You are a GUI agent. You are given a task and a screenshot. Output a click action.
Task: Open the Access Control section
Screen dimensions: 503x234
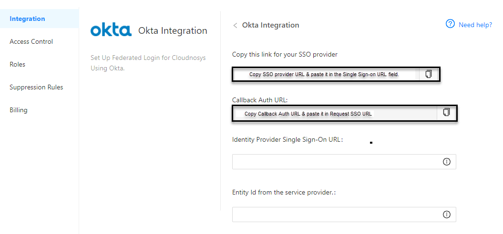[x=31, y=41]
